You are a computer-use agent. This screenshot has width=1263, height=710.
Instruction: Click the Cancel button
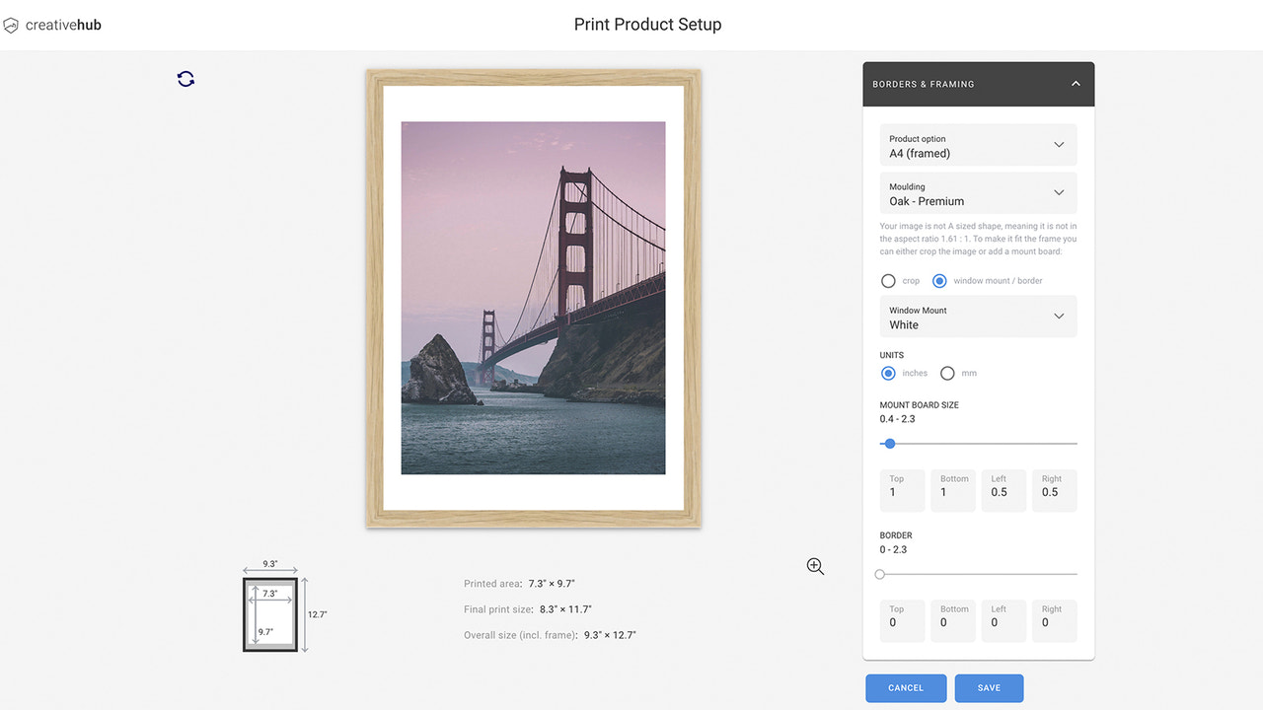905,687
